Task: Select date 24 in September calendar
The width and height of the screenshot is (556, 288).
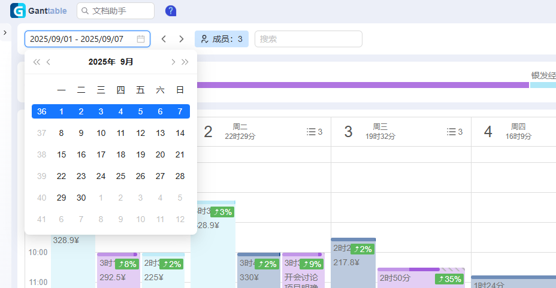Action: 101,177
